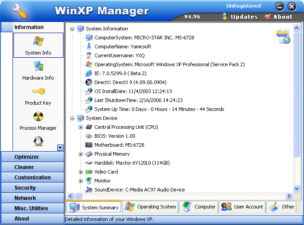
Task: Select 'BIOS: Version 1.00' text
Action: pos(115,136)
